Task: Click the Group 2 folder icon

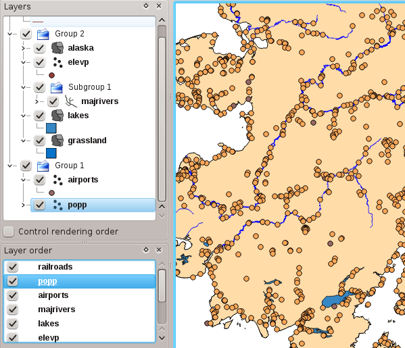Action: 43,34
